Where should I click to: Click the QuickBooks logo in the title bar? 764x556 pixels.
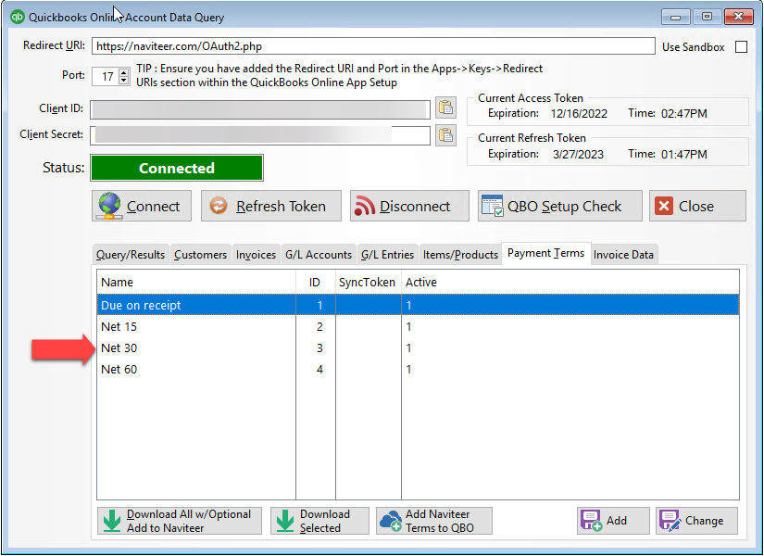tap(18, 17)
